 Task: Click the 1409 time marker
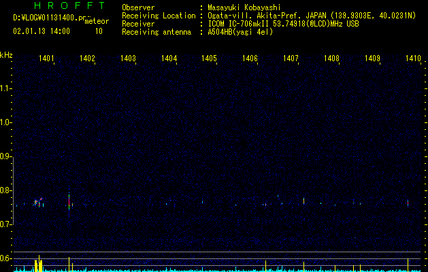(372, 58)
